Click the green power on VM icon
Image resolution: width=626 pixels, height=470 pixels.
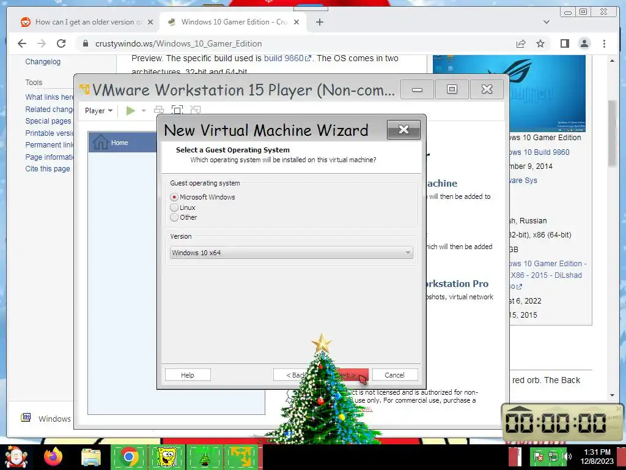point(131,110)
